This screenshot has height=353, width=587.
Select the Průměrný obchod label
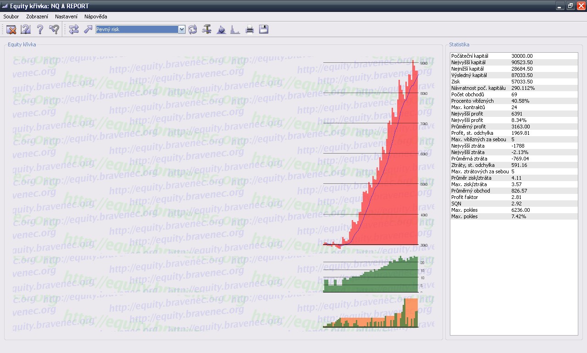click(x=471, y=191)
